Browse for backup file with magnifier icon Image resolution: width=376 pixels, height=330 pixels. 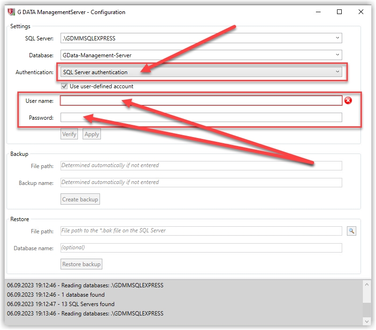point(351,231)
